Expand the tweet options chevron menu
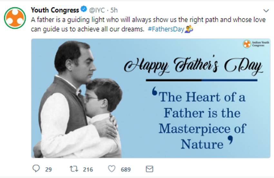This screenshot has width=274, height=178. pos(266,10)
